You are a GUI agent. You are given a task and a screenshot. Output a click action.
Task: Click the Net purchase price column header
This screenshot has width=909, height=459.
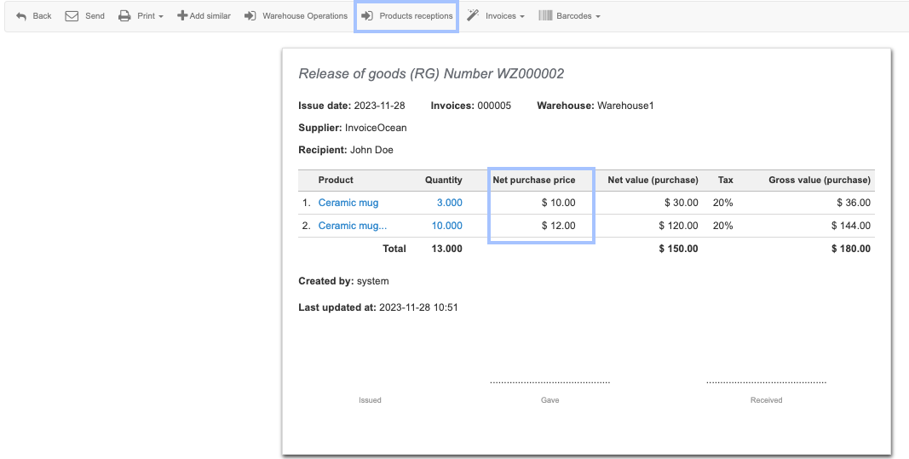point(534,180)
